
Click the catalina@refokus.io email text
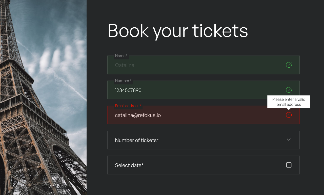tap(138, 115)
